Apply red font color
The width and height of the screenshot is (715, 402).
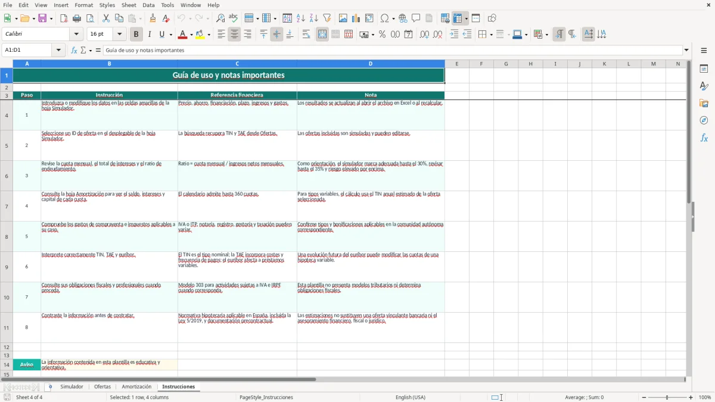click(x=182, y=35)
